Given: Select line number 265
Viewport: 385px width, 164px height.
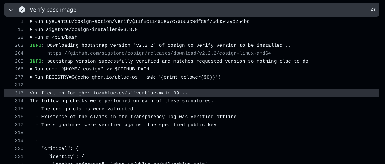Looking at the screenshot, I should 19,61.
